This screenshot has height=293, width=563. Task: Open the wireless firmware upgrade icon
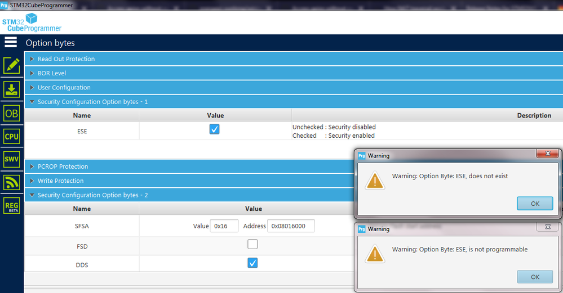tap(12, 183)
